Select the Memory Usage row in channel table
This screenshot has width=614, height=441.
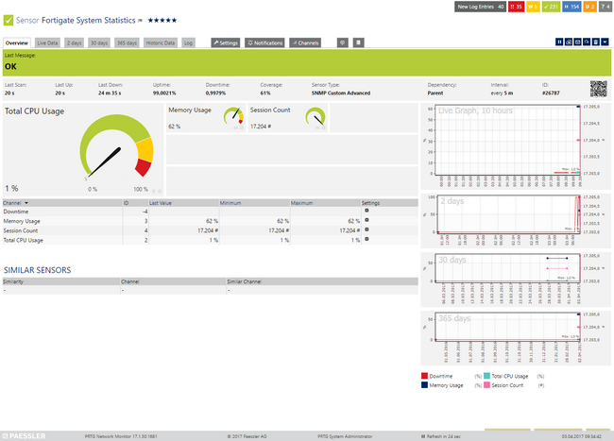211,221
